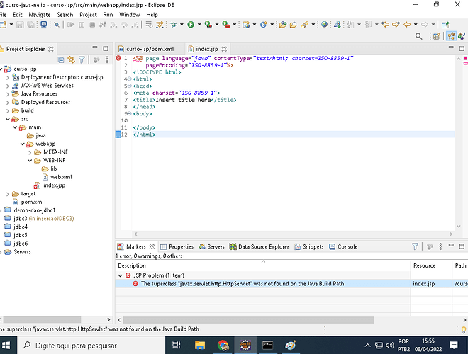Collapse the src folder in Project Explorer
This screenshot has height=354, width=468.
tap(8, 119)
